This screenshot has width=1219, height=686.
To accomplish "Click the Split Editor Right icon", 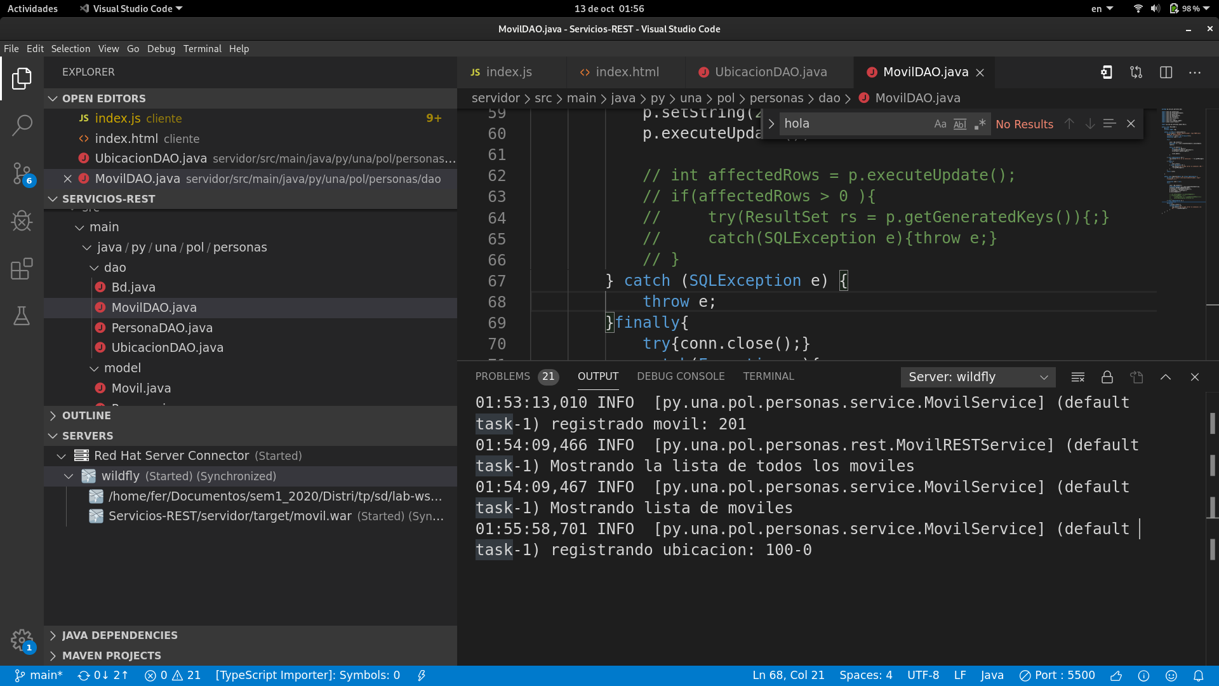I will (x=1166, y=72).
